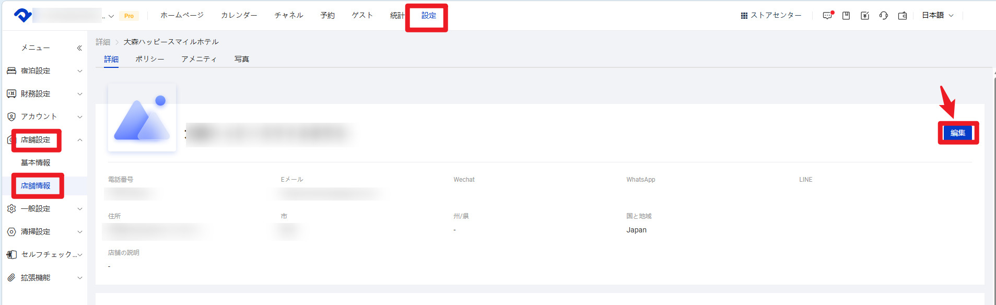Click the Japan country value
996x305 pixels.
[636, 230]
